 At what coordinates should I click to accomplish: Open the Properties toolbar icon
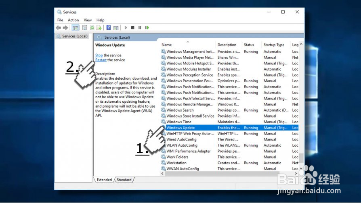[x=85, y=28]
